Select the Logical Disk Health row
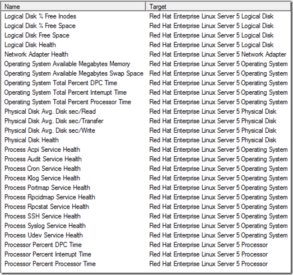This screenshot has width=293, height=275. [146, 45]
